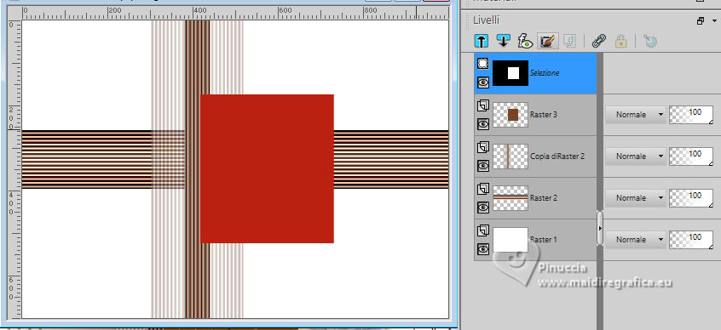Hide the Selezione layer with its eye
This screenshot has width=721, height=330.
tap(483, 82)
